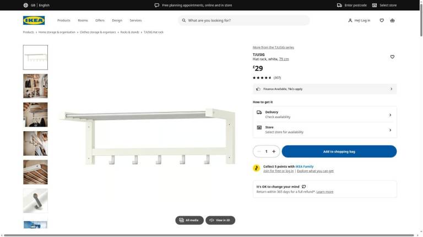The image size is (423, 237).
Task: Click the review count (307)
Action: pos(277,78)
